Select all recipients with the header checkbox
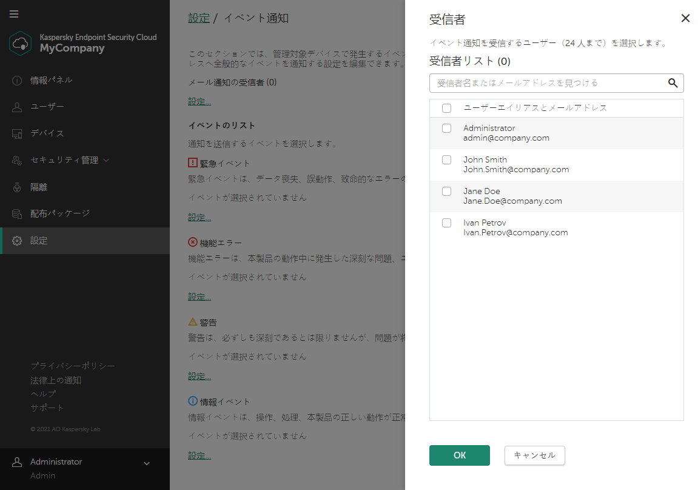This screenshot has height=490, width=698. [447, 107]
